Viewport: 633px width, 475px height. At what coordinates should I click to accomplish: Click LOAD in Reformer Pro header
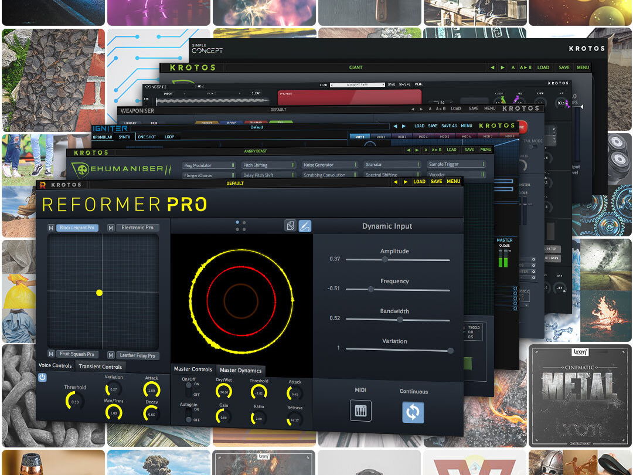pos(420,182)
